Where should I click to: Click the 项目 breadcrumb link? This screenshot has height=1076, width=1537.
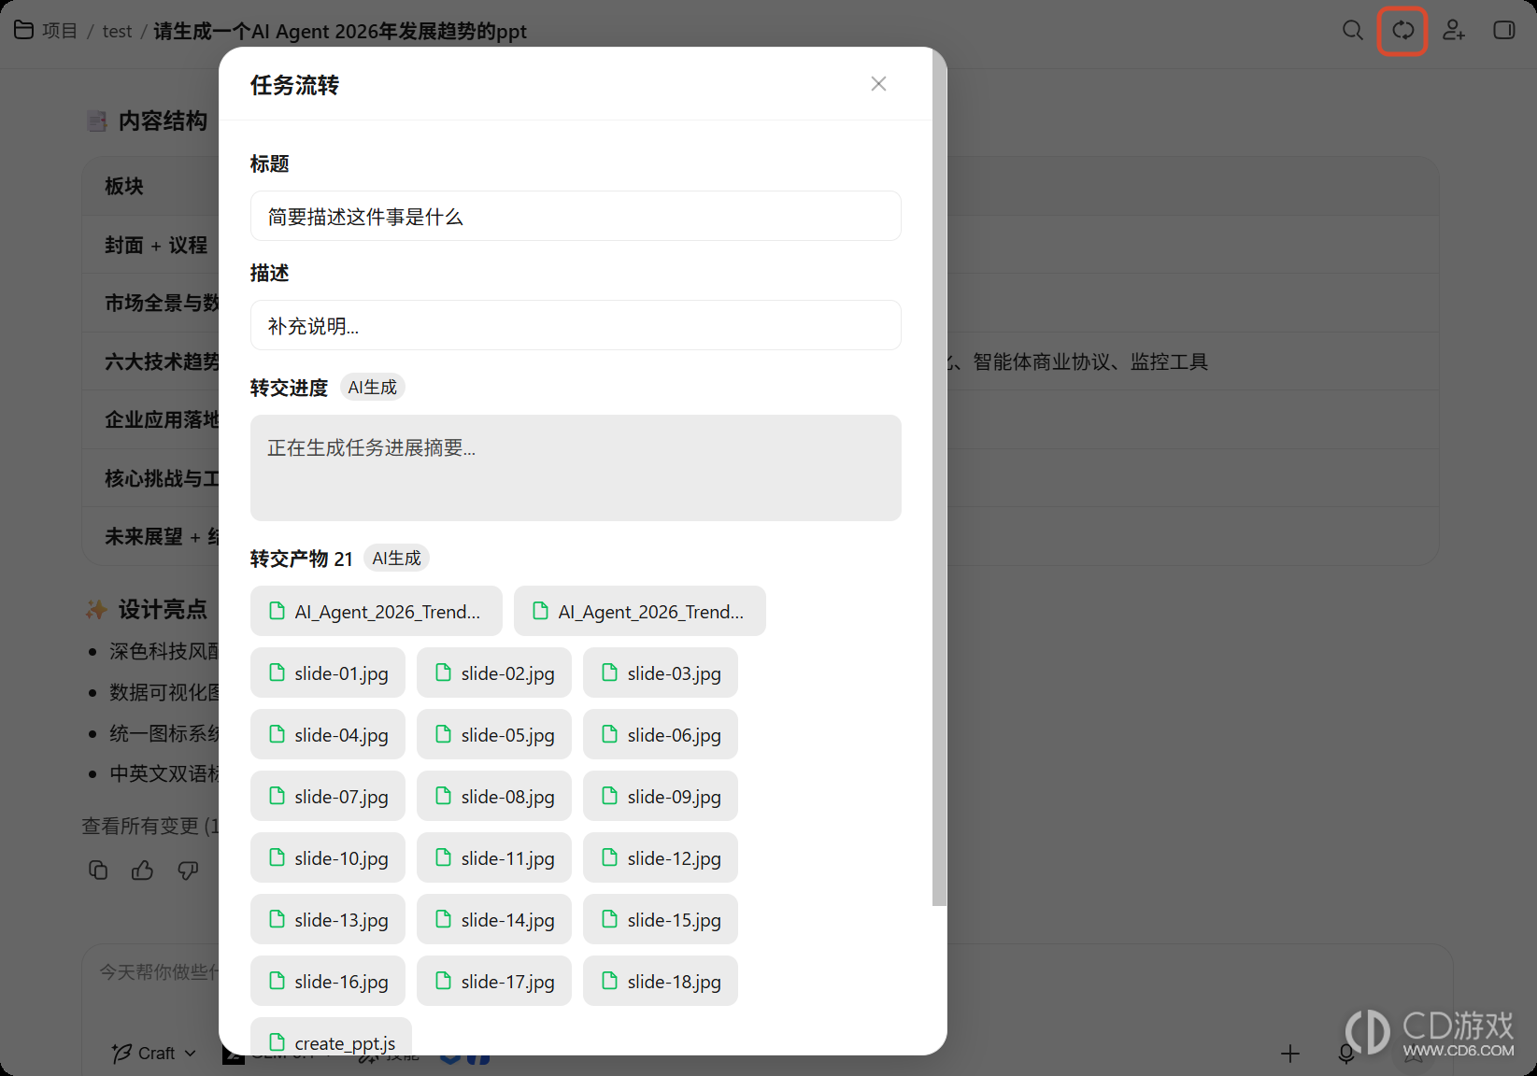[60, 31]
